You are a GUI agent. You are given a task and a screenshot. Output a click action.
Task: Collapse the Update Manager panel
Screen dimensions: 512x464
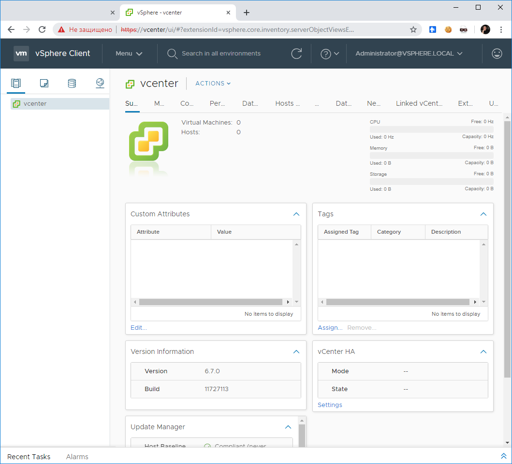[x=288, y=427]
